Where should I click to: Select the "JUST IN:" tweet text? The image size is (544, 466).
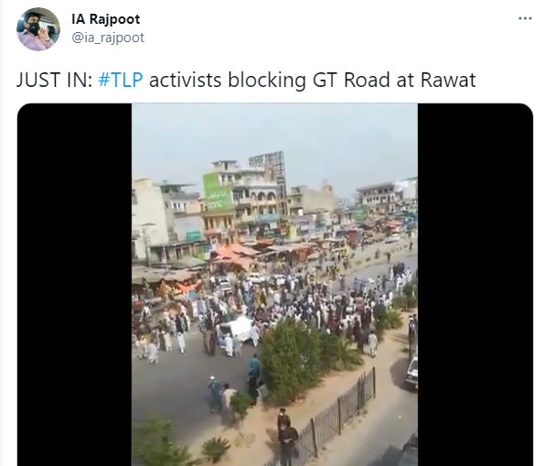tap(55, 80)
